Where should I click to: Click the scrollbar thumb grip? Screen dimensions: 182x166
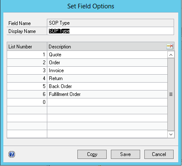(171, 94)
